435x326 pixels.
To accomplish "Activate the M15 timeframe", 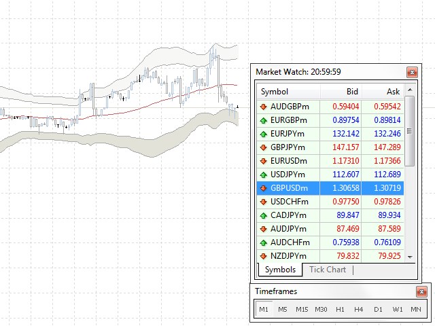I will (302, 309).
